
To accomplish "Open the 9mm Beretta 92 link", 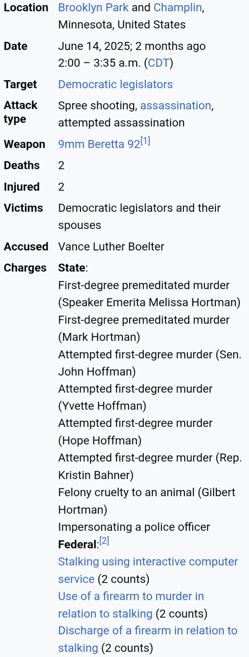I will click(99, 144).
